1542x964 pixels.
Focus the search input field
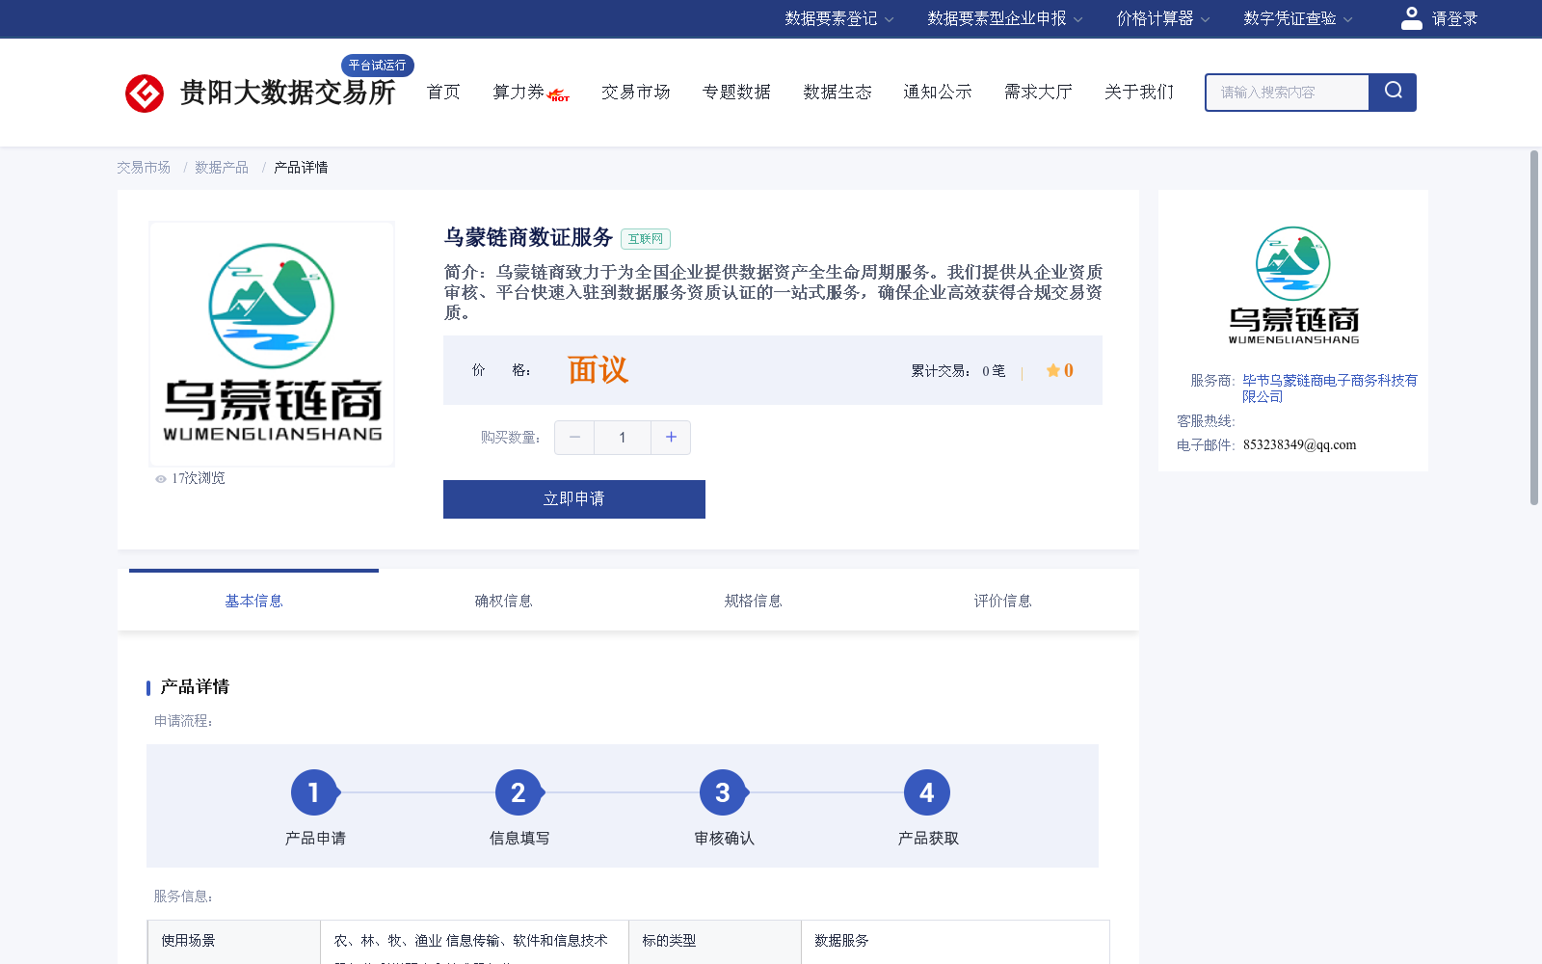pos(1288,93)
